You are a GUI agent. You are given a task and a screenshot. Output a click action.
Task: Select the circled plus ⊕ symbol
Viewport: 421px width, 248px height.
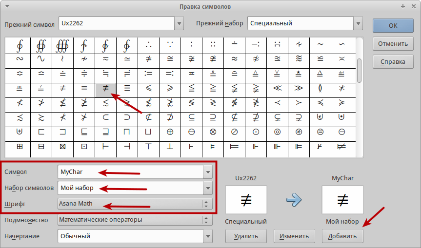[170, 132]
